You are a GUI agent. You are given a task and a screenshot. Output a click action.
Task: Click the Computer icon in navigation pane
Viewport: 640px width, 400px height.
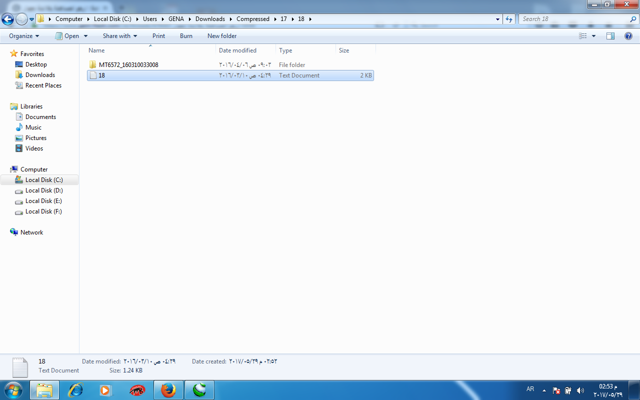[14, 169]
